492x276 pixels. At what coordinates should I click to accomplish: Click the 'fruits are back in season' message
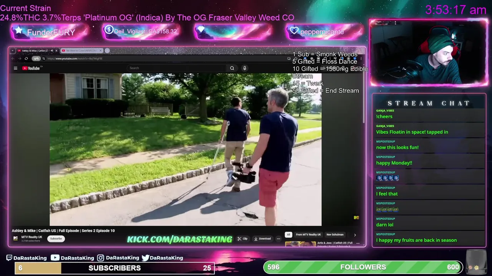click(416, 240)
